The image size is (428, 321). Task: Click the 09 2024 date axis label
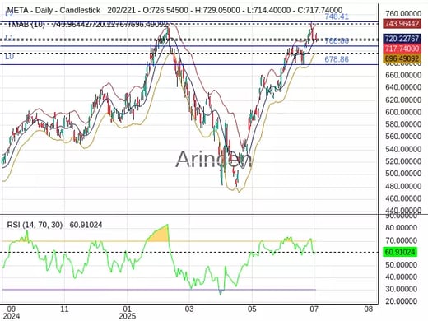(11, 313)
